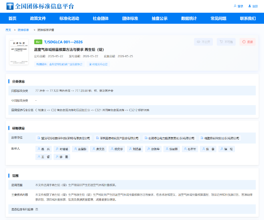Click the site title 全国团体标准信息平台
This screenshot has height=220, width=264.
45,6
